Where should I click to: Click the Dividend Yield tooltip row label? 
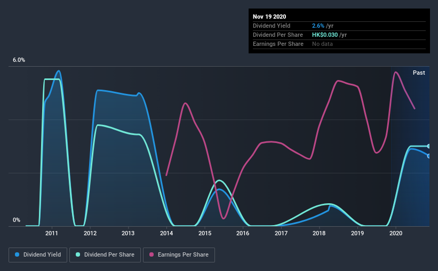[x=272, y=26]
